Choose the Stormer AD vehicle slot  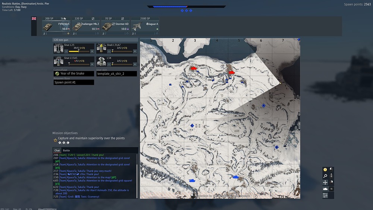pos(116,26)
